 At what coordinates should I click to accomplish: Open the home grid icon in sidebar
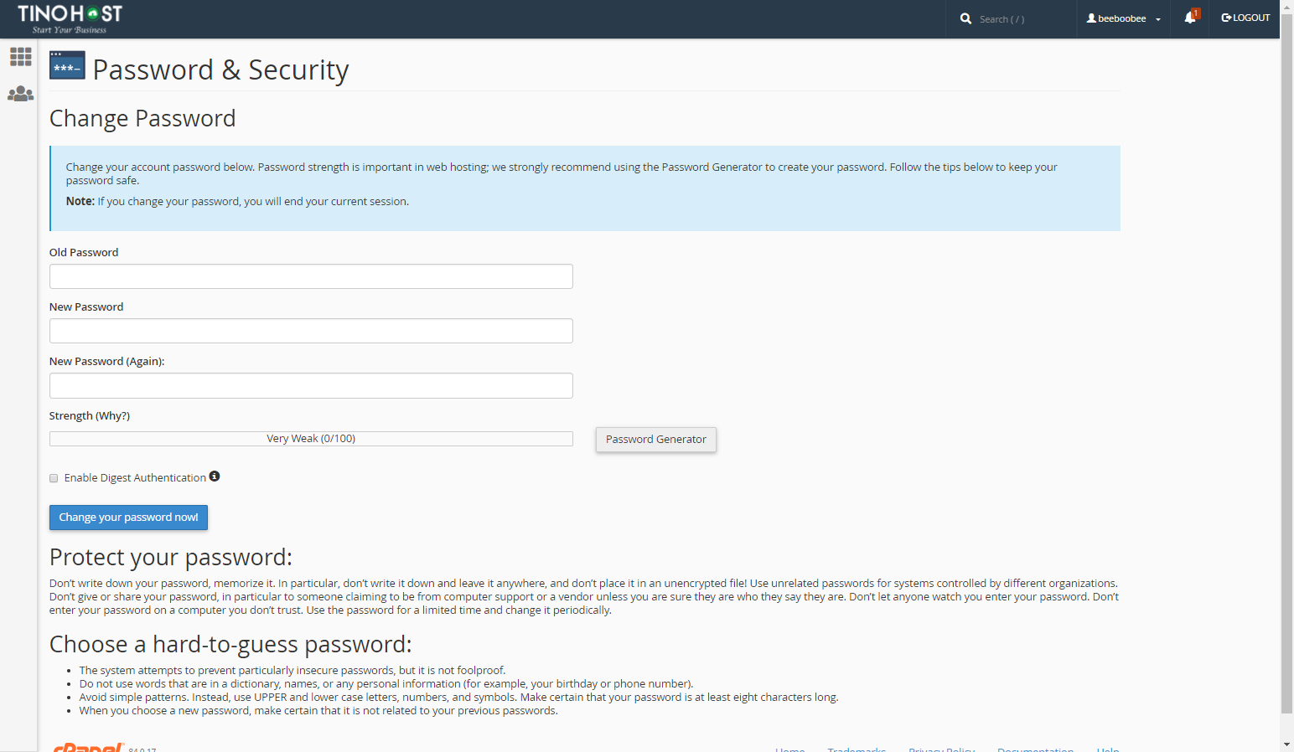21,57
